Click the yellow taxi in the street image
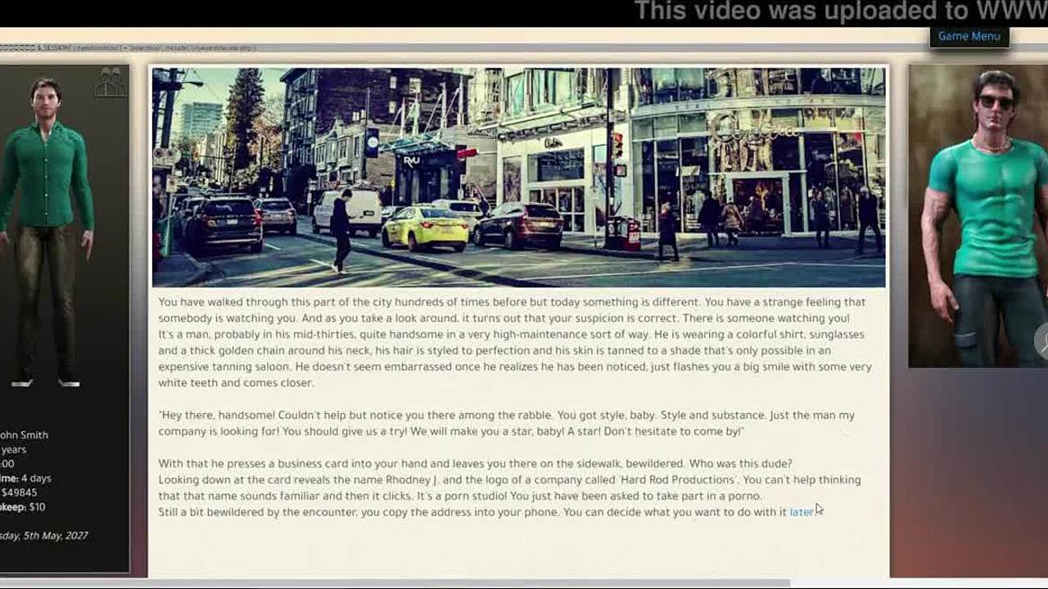Screen dimensions: 1048x589 pos(424,228)
